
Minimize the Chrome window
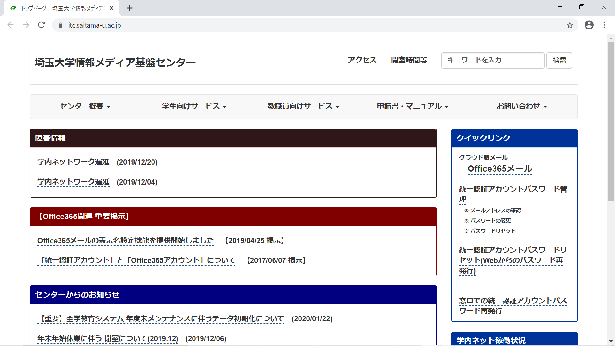[x=560, y=7]
